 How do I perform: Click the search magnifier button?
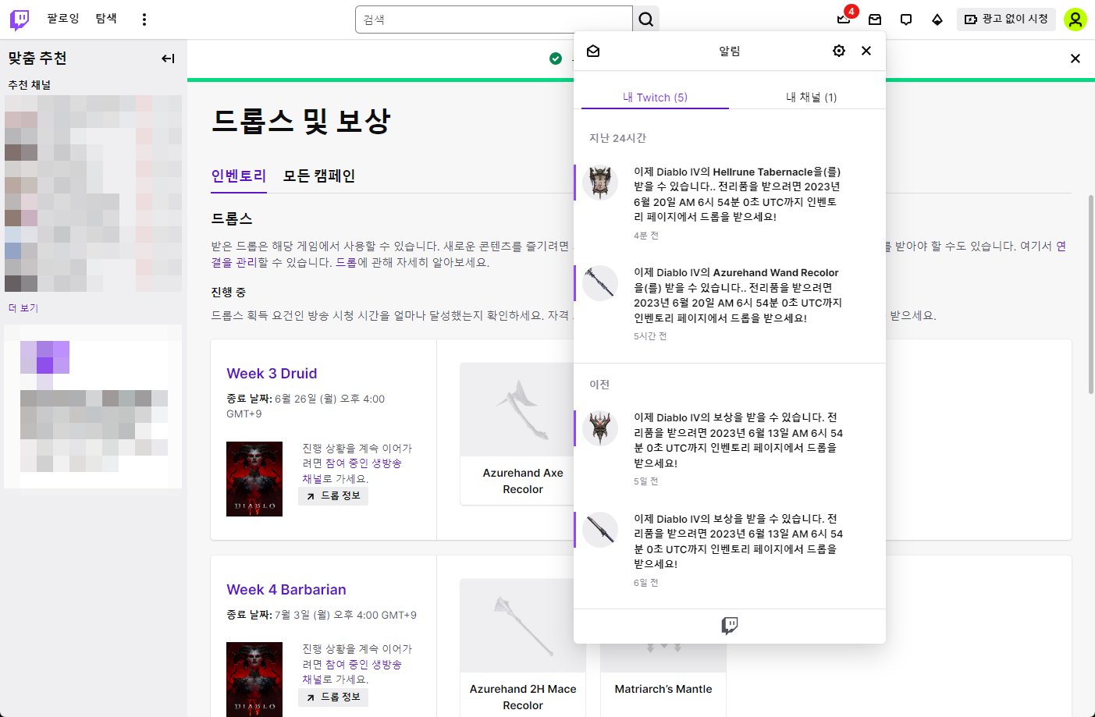click(646, 20)
